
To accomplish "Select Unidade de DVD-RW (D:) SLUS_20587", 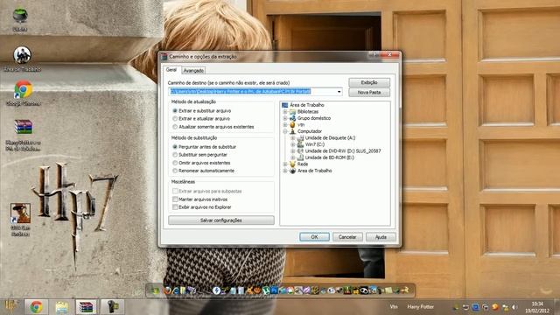I will pyautogui.click(x=343, y=151).
